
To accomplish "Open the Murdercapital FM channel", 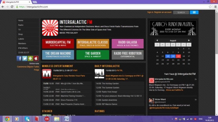I will click(58, 44).
